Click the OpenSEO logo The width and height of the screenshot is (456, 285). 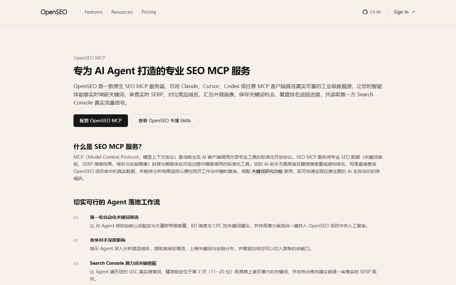coord(54,12)
